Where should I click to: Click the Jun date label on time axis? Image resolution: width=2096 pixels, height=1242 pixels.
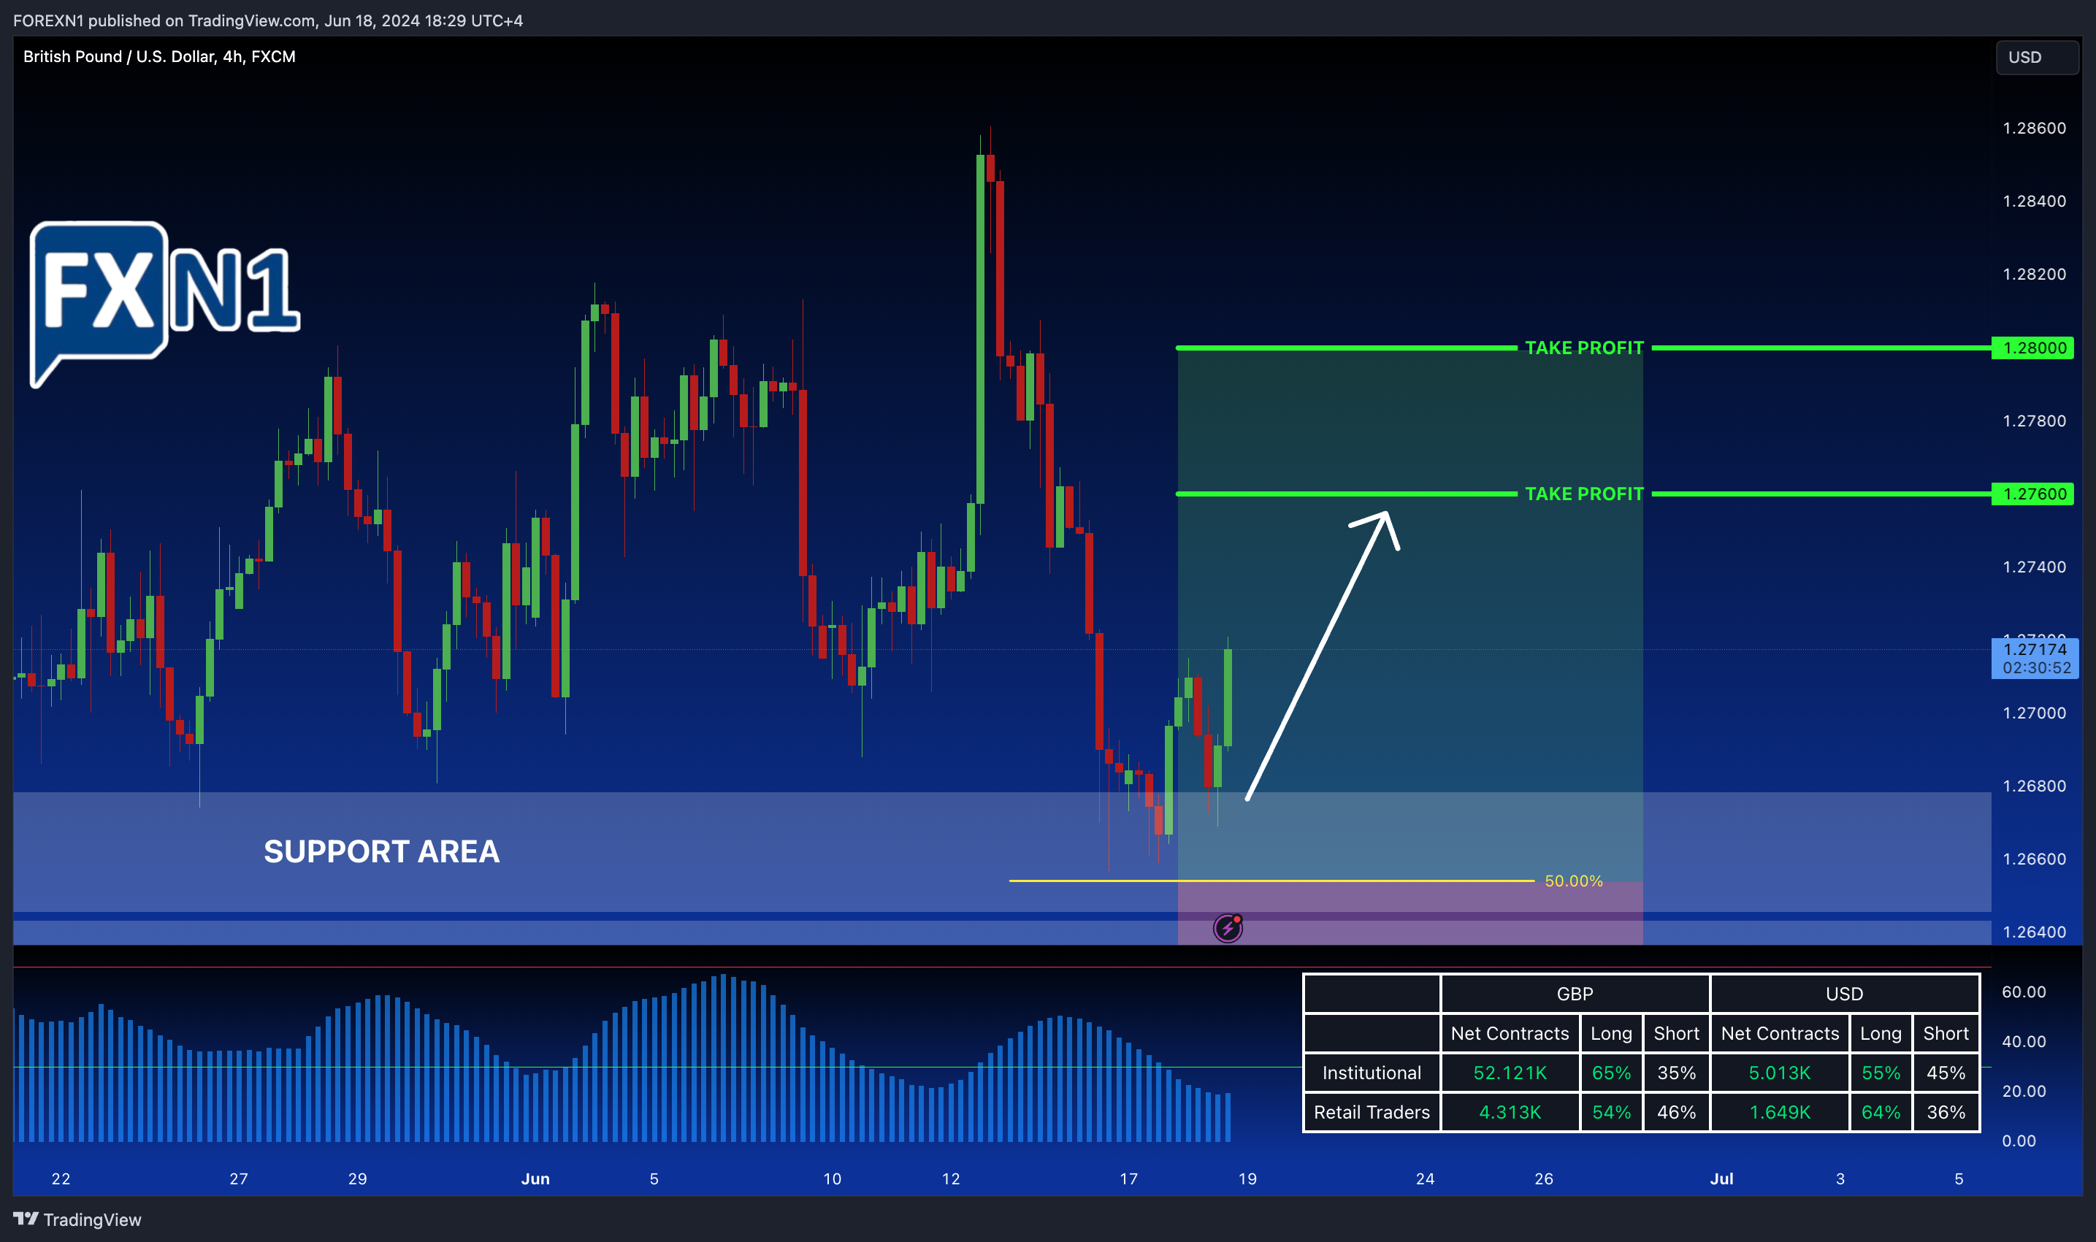click(536, 1178)
